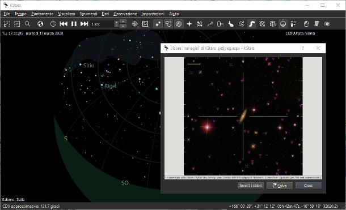Viewport: 346px width, 210px height.
Task: Toggle constellation boundaries icon
Action: 242,24
